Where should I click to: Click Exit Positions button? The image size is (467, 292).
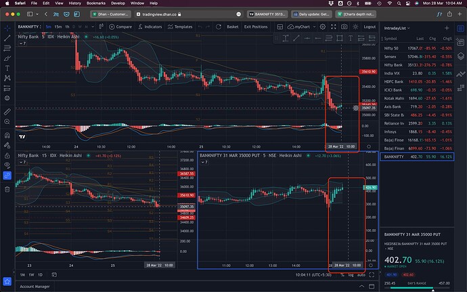pyautogui.click(x=256, y=27)
